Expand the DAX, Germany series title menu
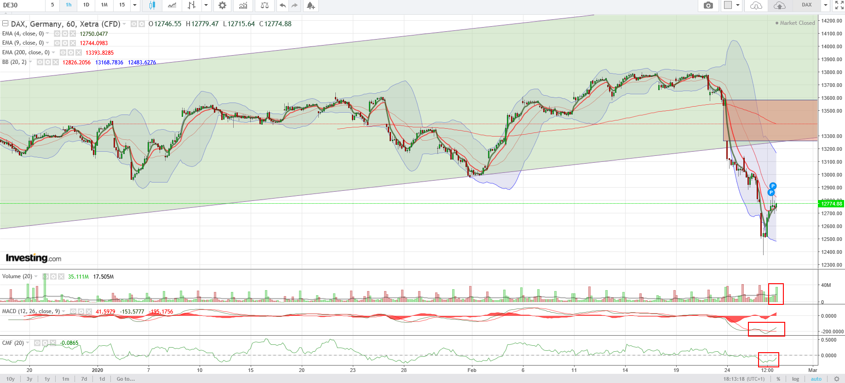The width and height of the screenshot is (845, 383). (124, 24)
